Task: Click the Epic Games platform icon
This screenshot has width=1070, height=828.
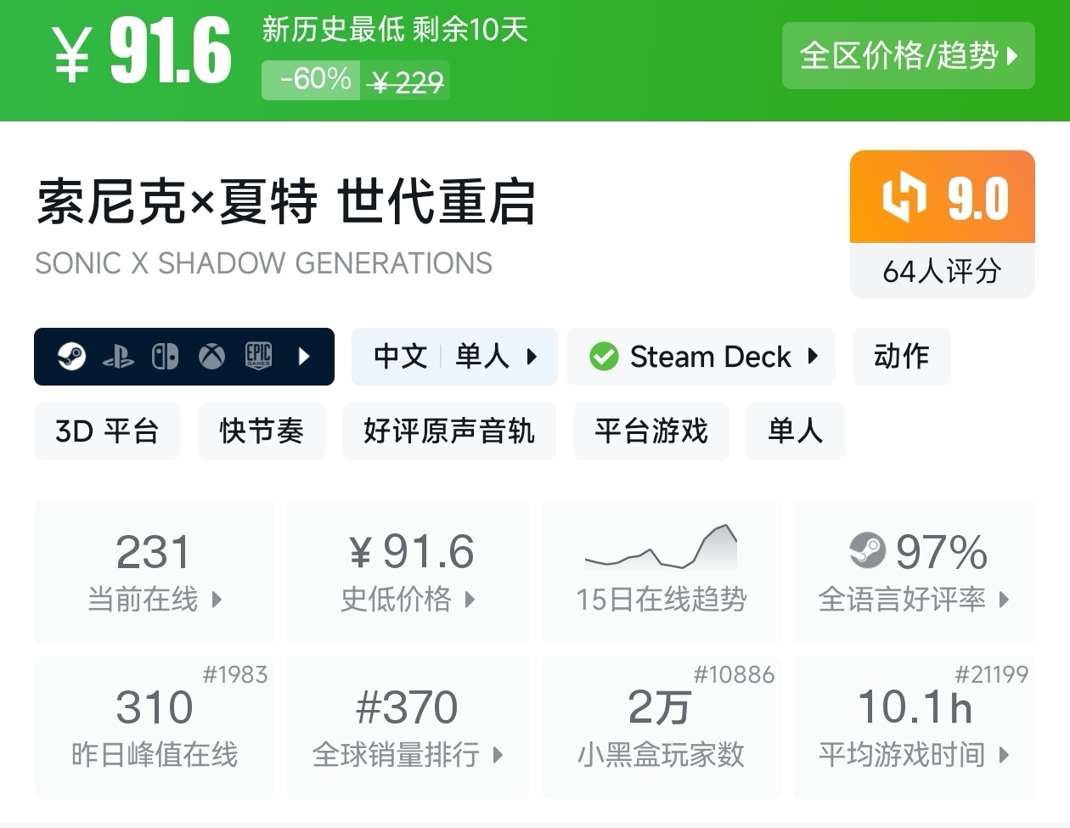Action: pos(258,357)
